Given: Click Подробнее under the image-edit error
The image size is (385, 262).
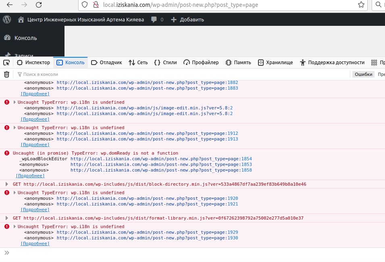Looking at the screenshot, I should 35,119.
